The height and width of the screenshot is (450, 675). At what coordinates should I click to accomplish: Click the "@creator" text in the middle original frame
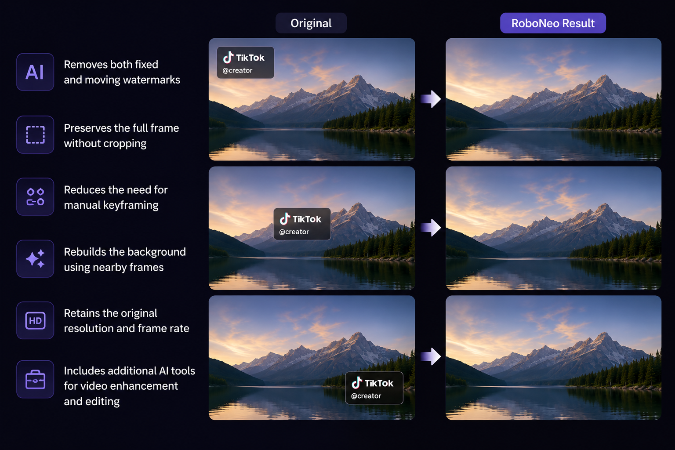coord(294,232)
